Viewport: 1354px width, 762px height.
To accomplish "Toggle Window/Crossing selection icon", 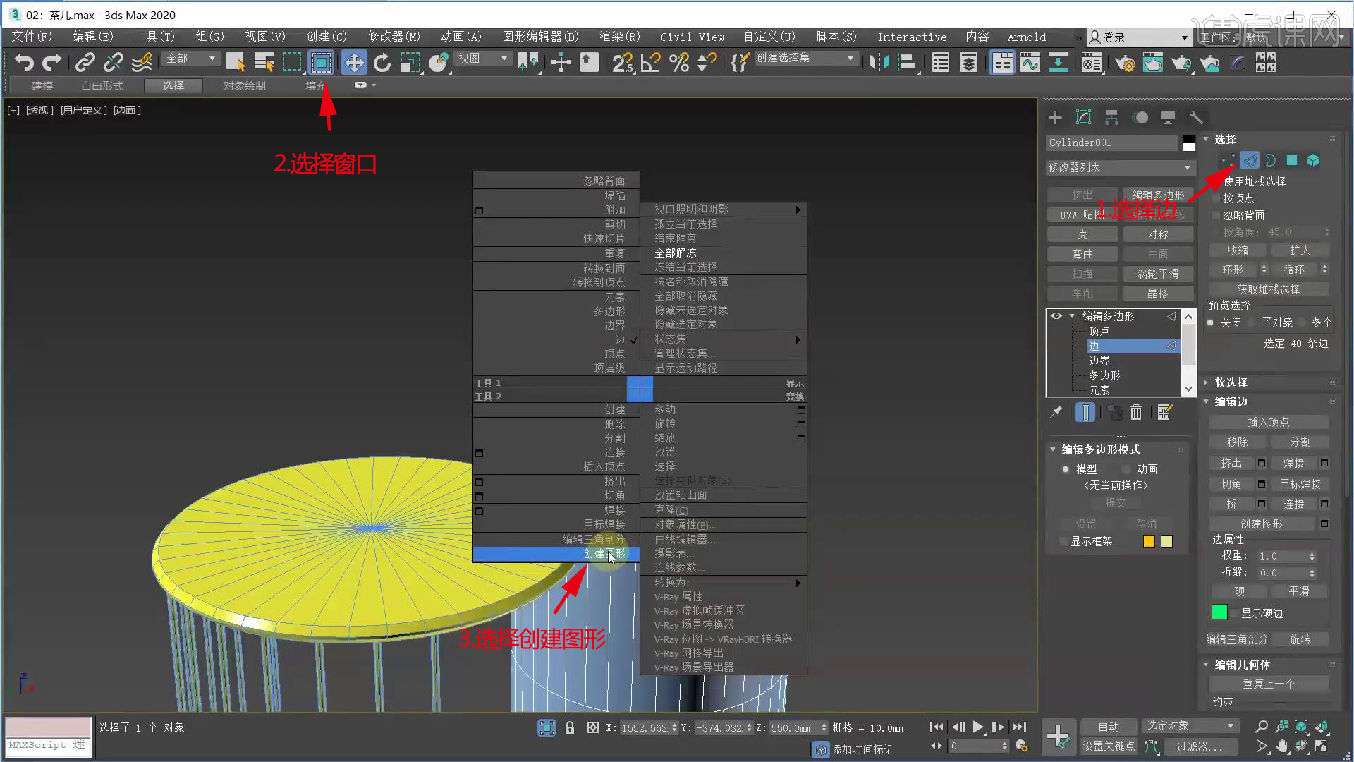I will tap(322, 63).
